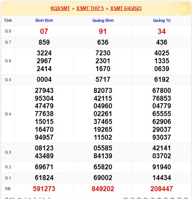Click the Quảng Trị special prize 208447
The height and width of the screenshot is (199, 192).
pos(162,189)
